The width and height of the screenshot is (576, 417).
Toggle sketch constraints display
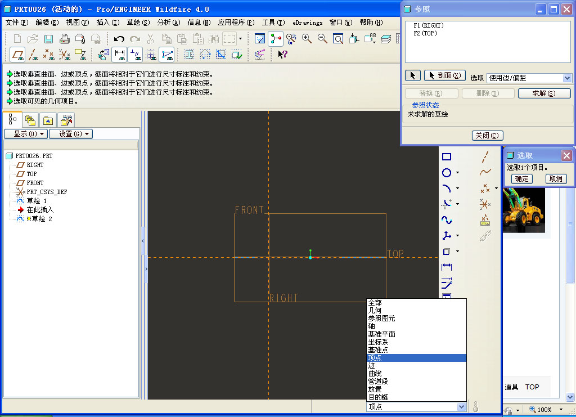coord(135,55)
